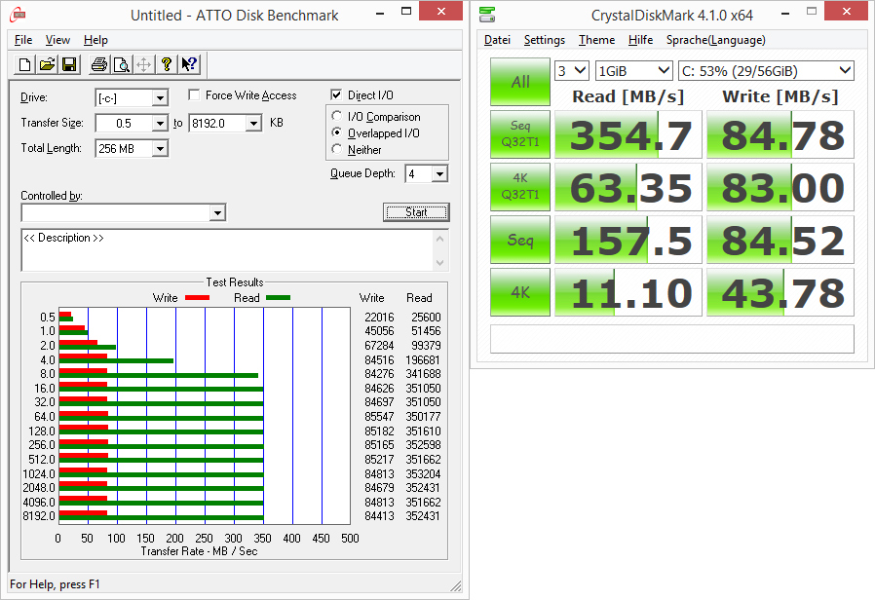Viewport: 875px width, 600px height.
Task: Click the ATTO app icon in title bar
Action: pyautogui.click(x=18, y=15)
